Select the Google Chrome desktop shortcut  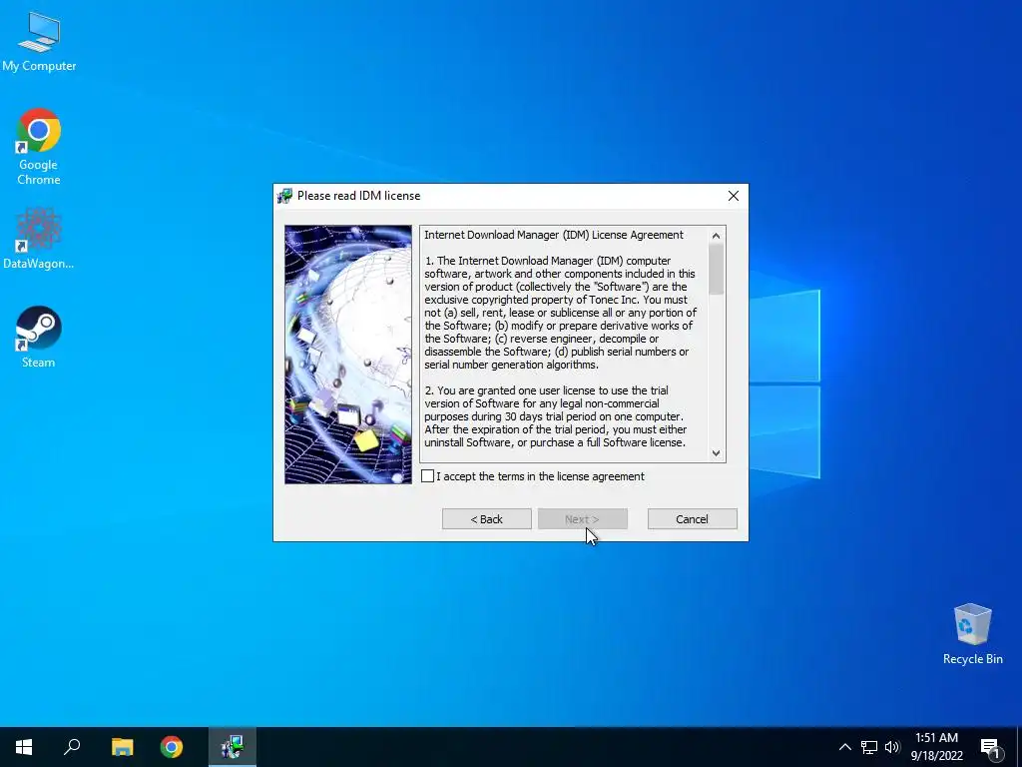point(39,147)
